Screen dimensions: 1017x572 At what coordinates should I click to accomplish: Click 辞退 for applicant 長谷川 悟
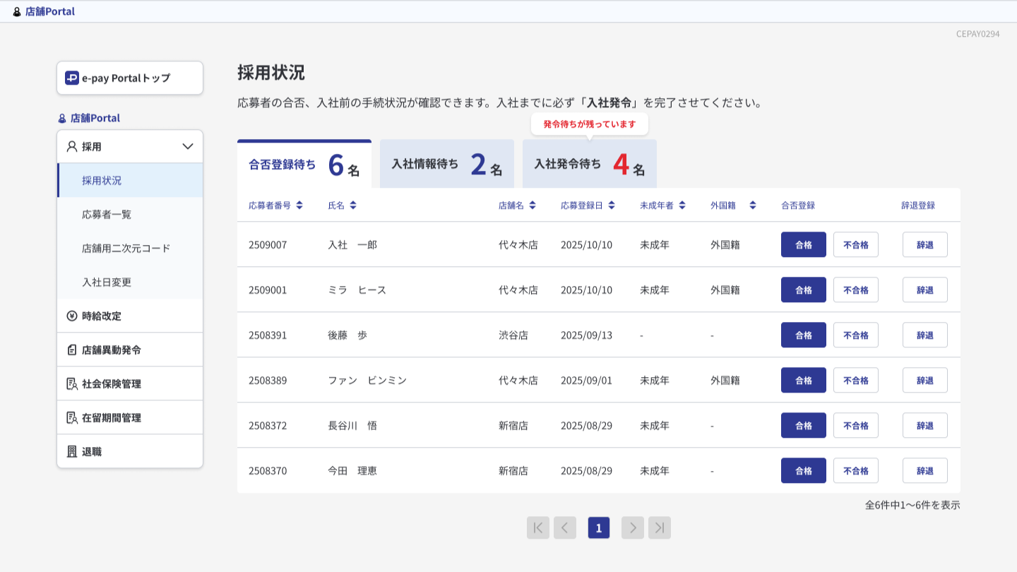tap(925, 425)
